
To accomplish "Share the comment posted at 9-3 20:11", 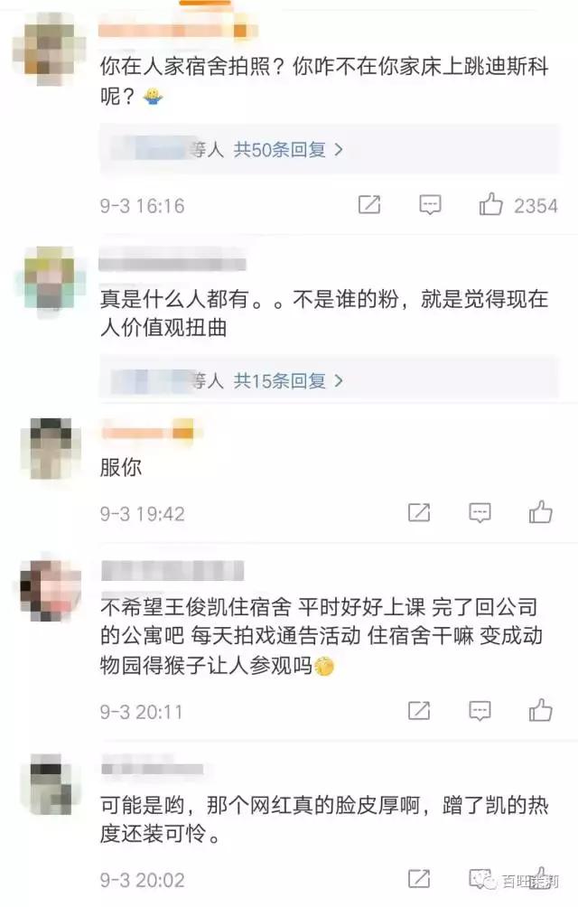I will coord(419,710).
